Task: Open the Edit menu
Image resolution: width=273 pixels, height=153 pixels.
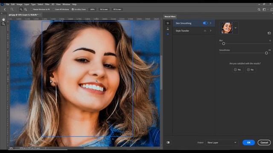Action: point(13,4)
